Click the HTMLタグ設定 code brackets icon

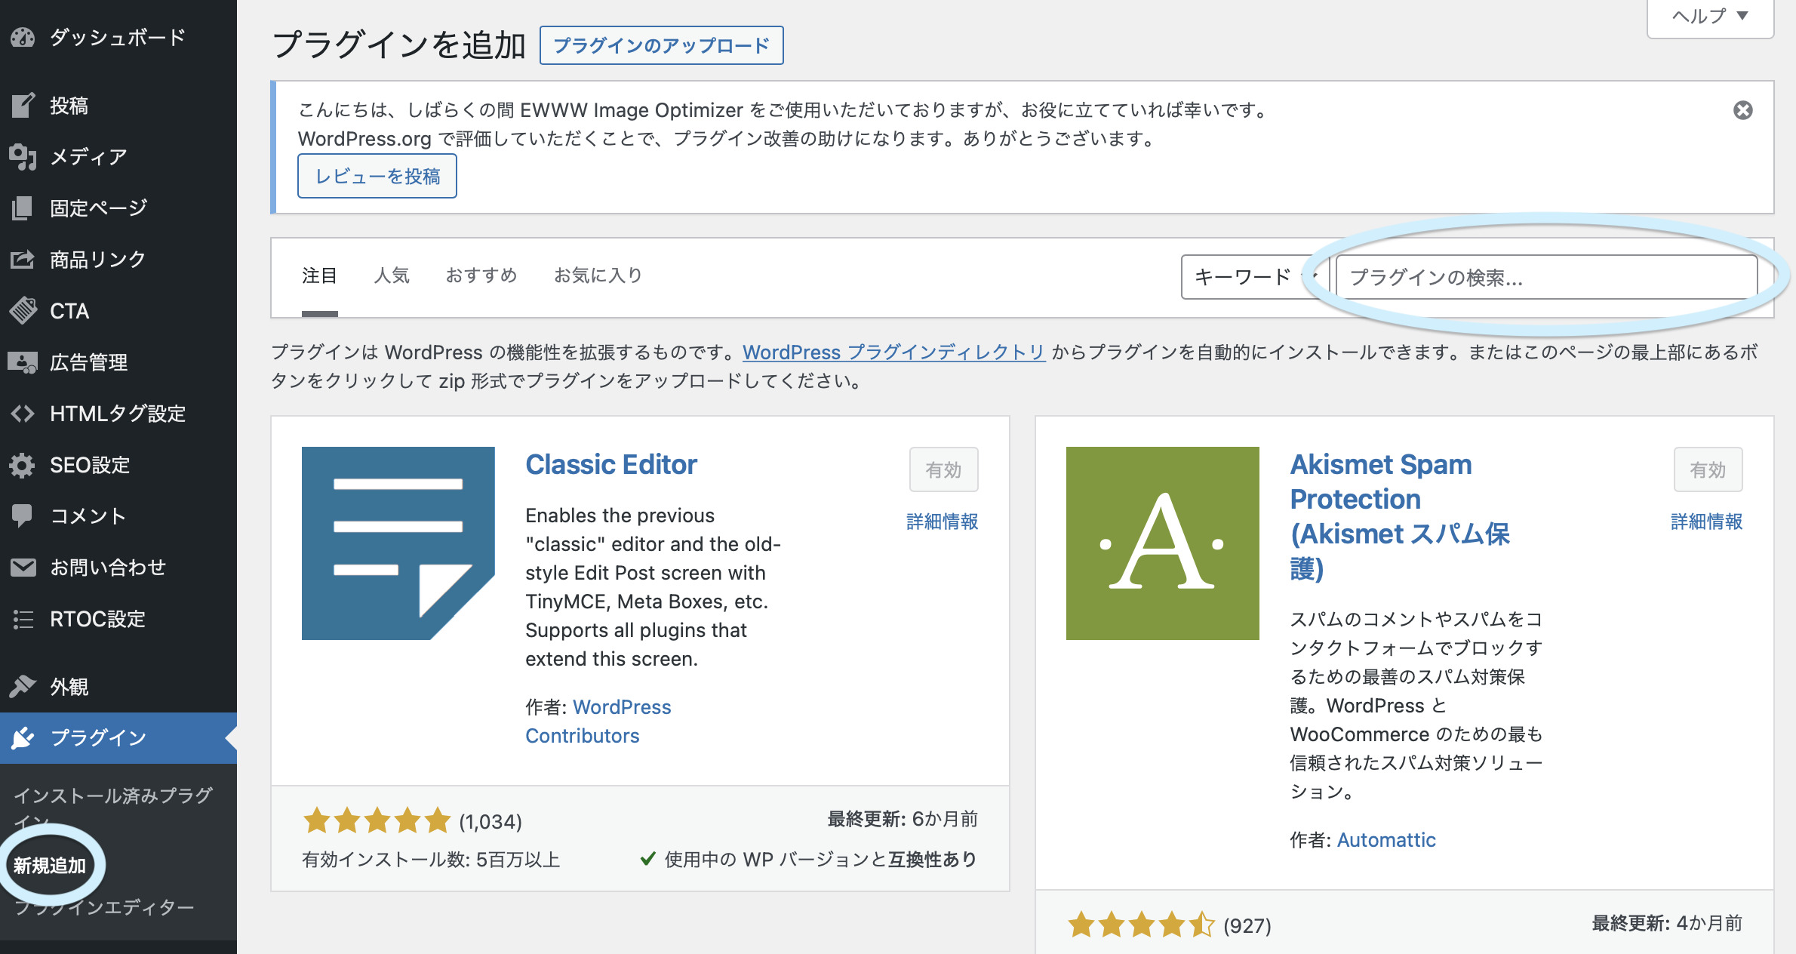(23, 414)
